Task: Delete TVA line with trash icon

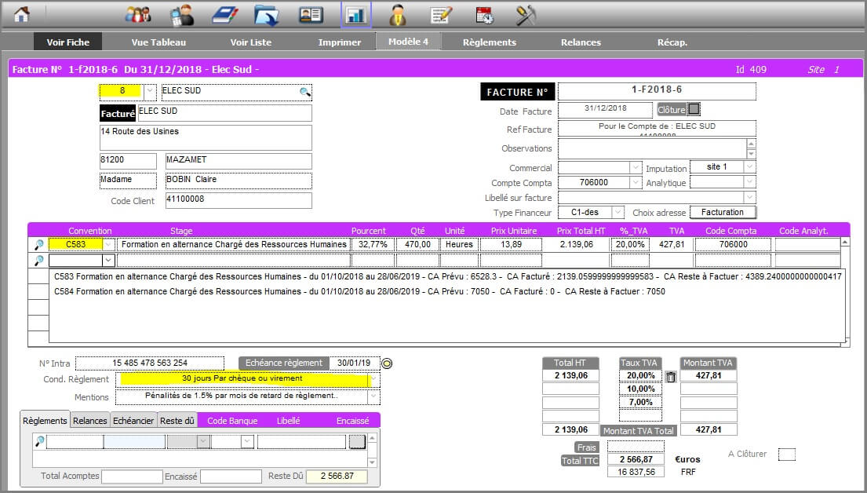Action: tap(671, 377)
